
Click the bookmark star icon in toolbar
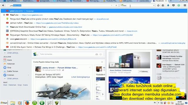pyautogui.click(x=158, y=5)
